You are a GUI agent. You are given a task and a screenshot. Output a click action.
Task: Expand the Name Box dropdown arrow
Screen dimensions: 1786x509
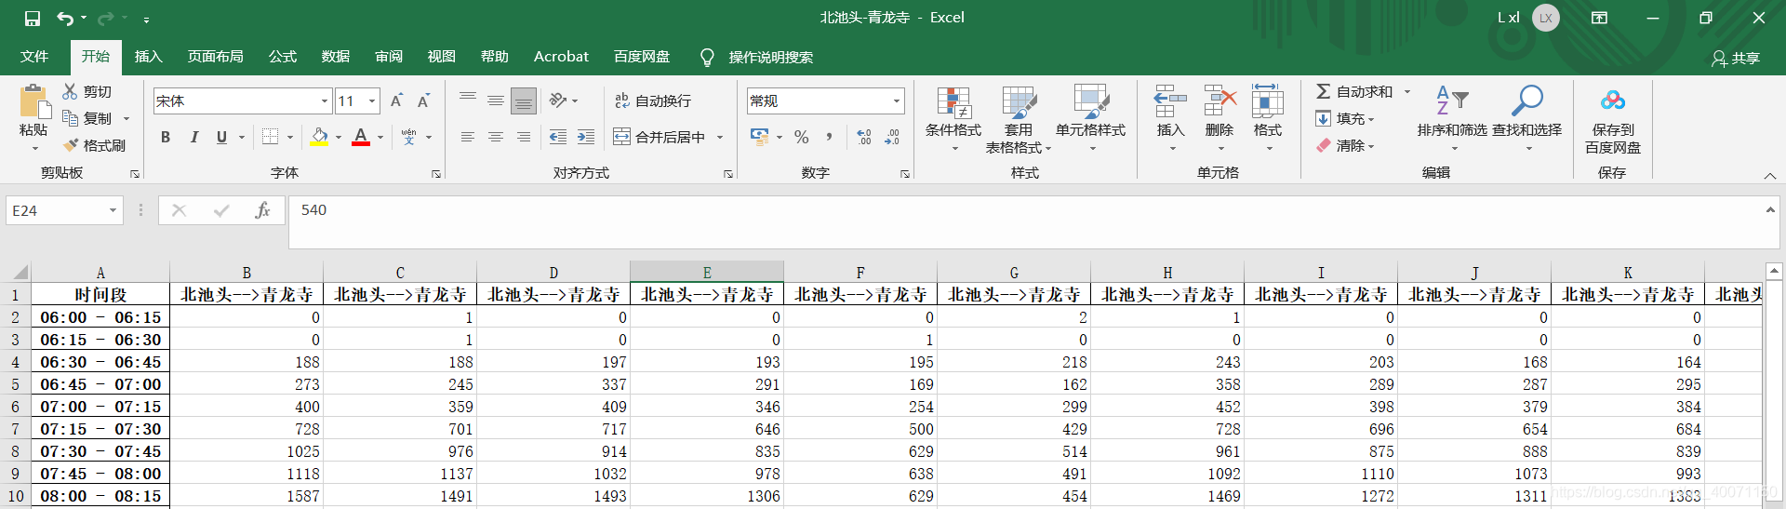click(113, 210)
